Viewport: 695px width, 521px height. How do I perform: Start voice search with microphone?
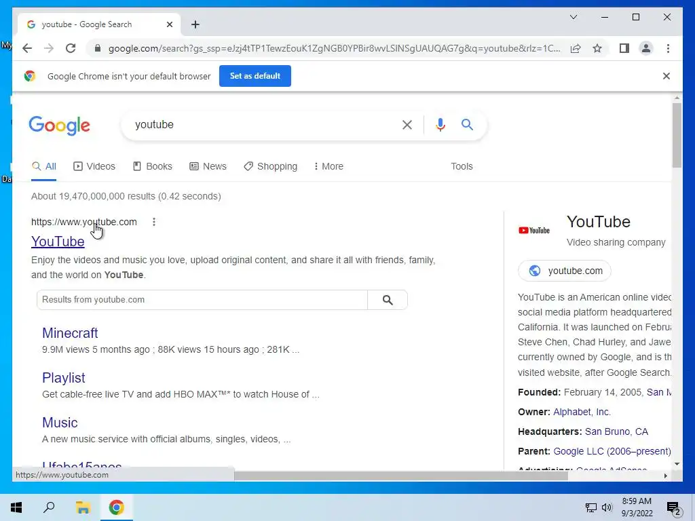click(440, 125)
